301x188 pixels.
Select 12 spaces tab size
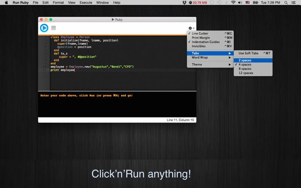tap(253, 73)
